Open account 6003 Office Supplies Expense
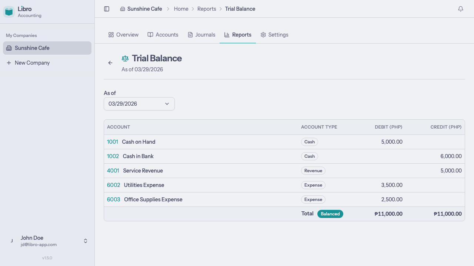 [x=113, y=199]
